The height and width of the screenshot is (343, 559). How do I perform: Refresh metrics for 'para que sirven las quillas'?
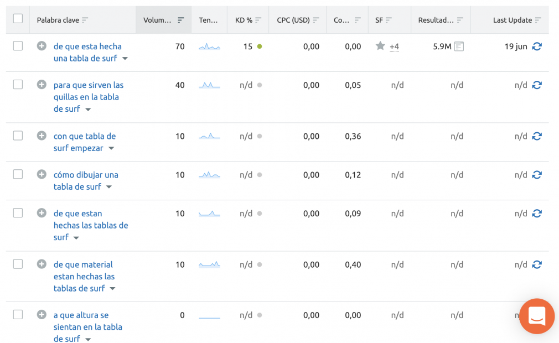tap(537, 85)
